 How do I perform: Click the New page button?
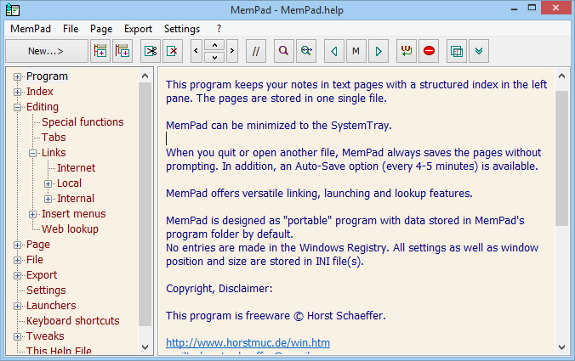[46, 51]
